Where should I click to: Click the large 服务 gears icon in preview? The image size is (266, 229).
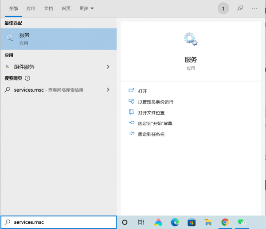pos(191,39)
